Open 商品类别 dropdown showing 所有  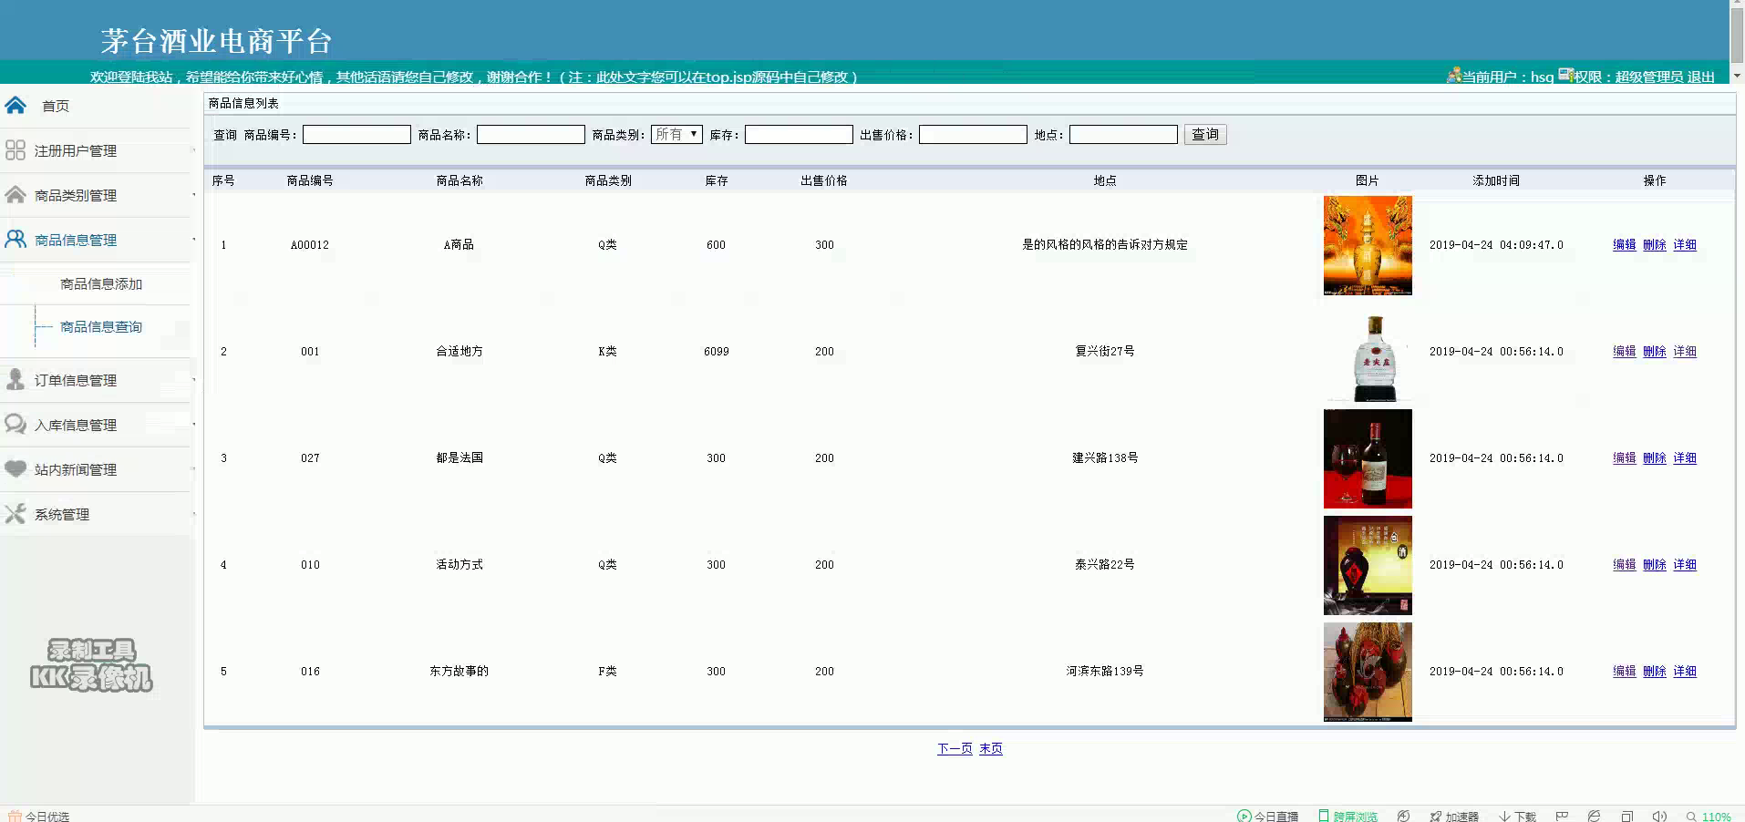click(676, 135)
